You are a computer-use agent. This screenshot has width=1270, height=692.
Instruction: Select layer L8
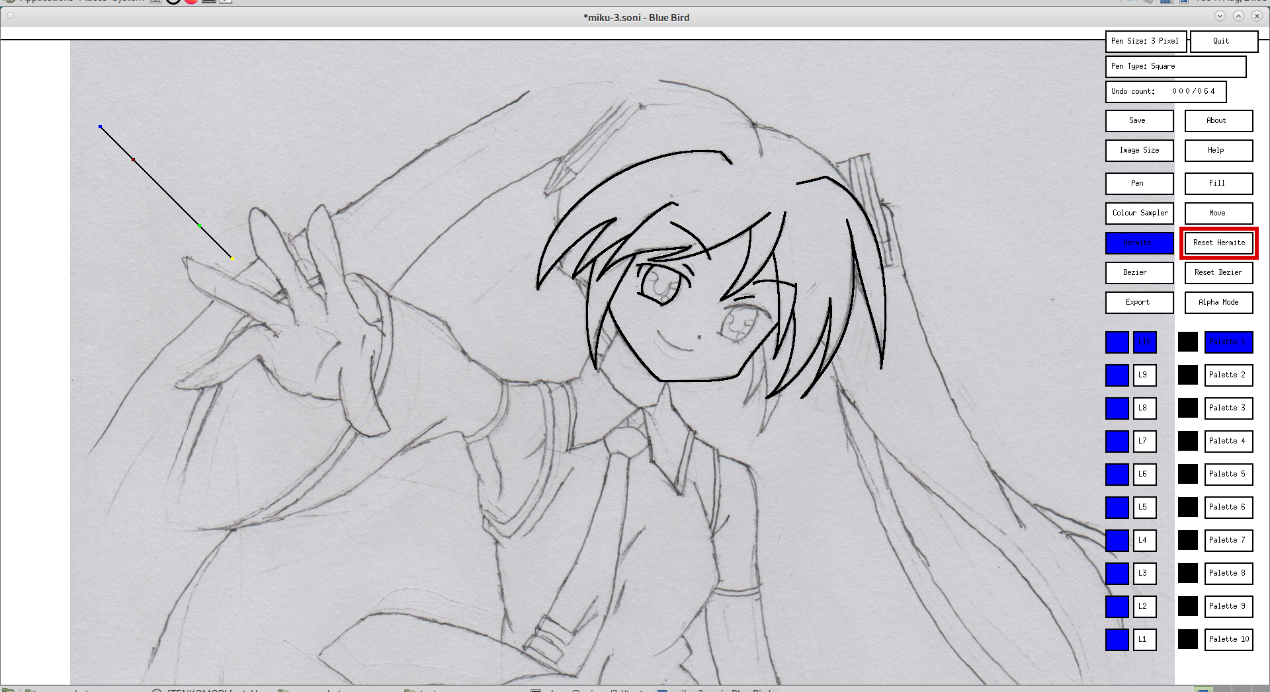[x=1144, y=408]
